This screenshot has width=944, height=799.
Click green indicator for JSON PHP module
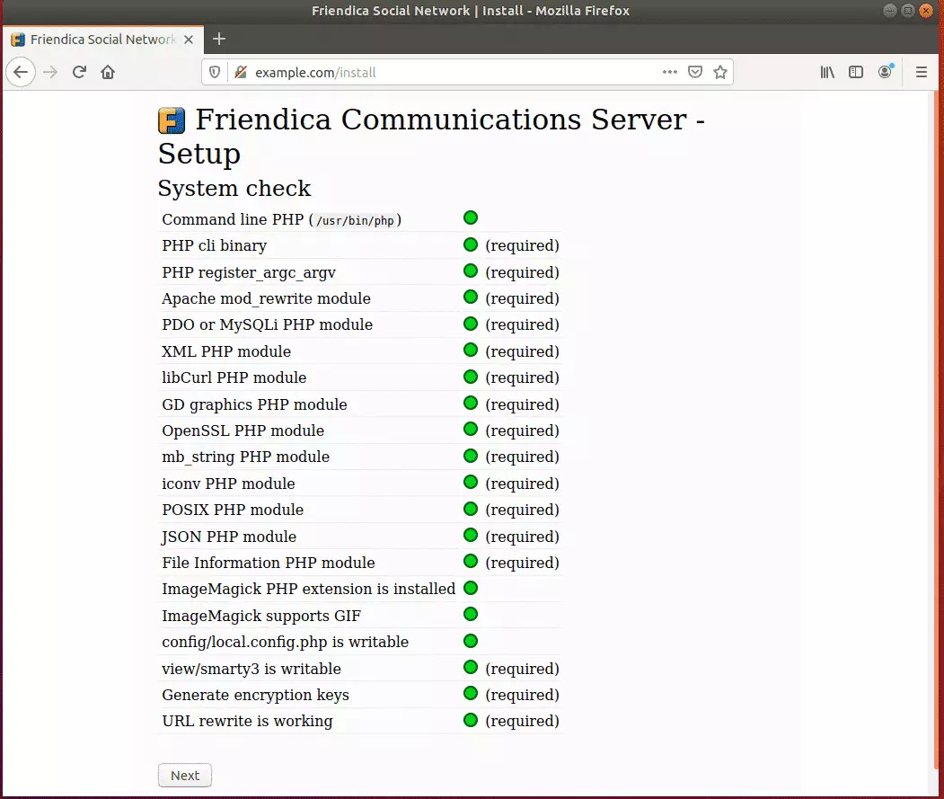471,535
